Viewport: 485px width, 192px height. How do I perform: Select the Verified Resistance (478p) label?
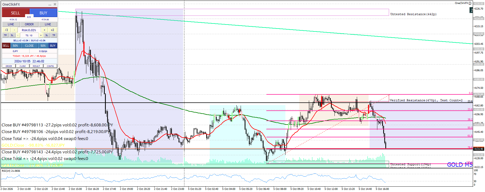tap(413, 100)
